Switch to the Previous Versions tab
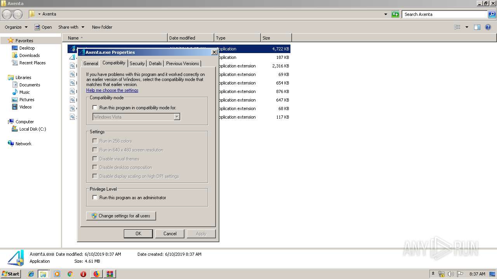497x279 pixels. 182,64
